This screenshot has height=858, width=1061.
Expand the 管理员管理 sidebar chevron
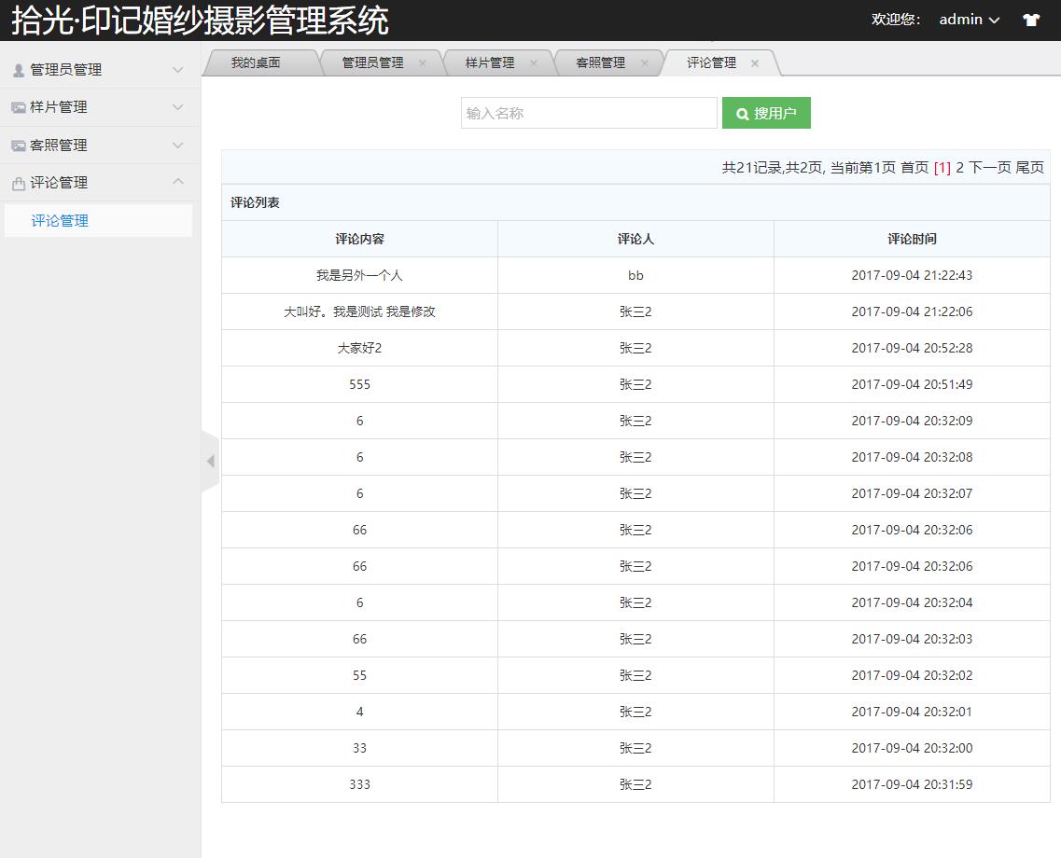[178, 70]
